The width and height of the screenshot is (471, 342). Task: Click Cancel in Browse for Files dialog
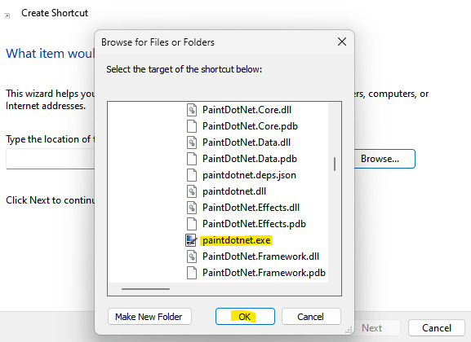tap(311, 316)
